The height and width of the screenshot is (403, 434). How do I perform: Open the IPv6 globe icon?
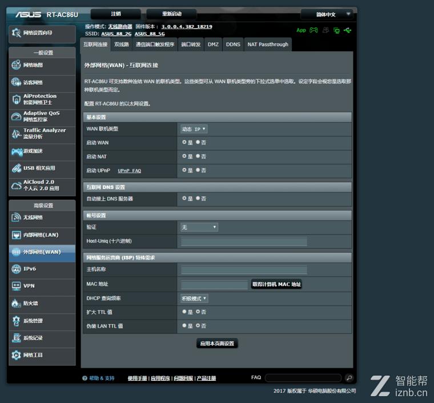pos(17,269)
